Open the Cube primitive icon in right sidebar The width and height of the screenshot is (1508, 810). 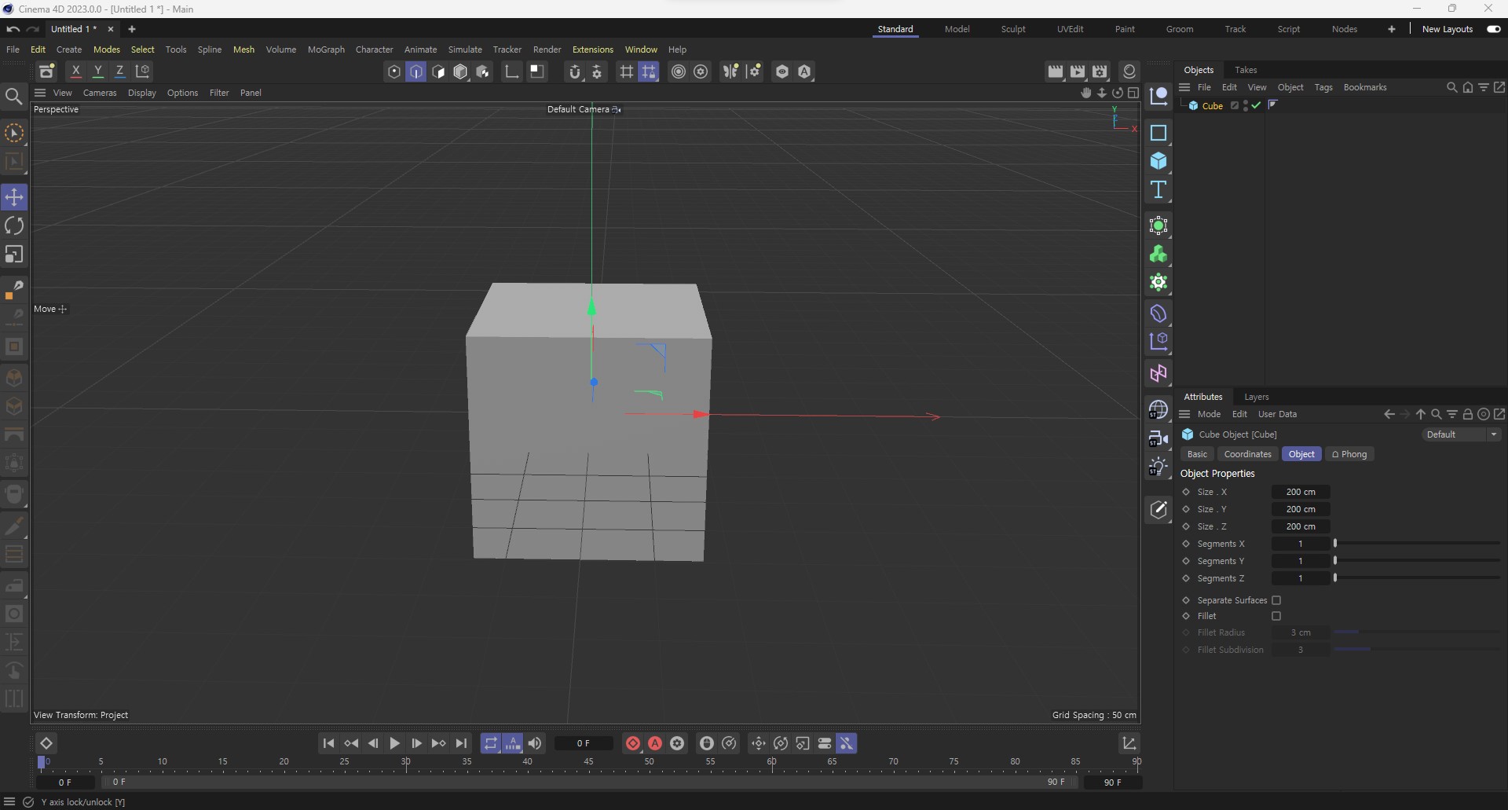coord(1158,161)
